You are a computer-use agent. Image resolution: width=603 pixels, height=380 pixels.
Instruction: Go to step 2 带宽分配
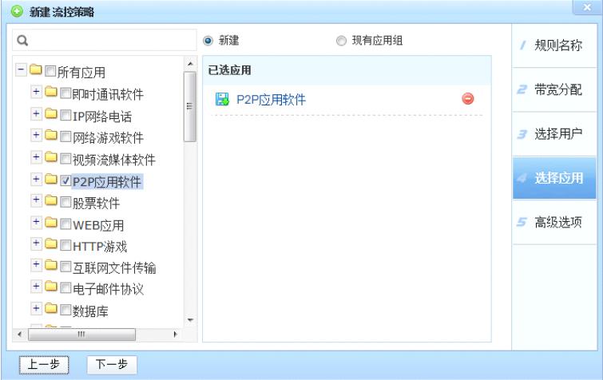(554, 89)
